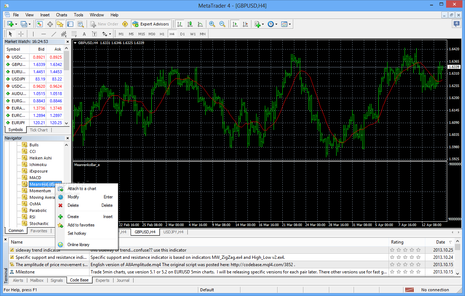
Task: Expand the new chart dropdown arrow
Action: click(16, 24)
